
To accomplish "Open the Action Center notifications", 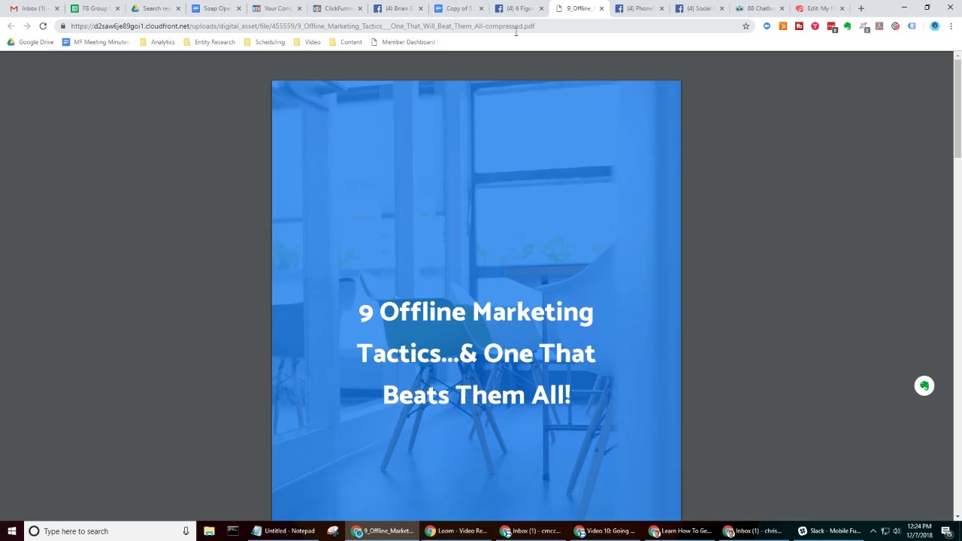I will pos(946,531).
